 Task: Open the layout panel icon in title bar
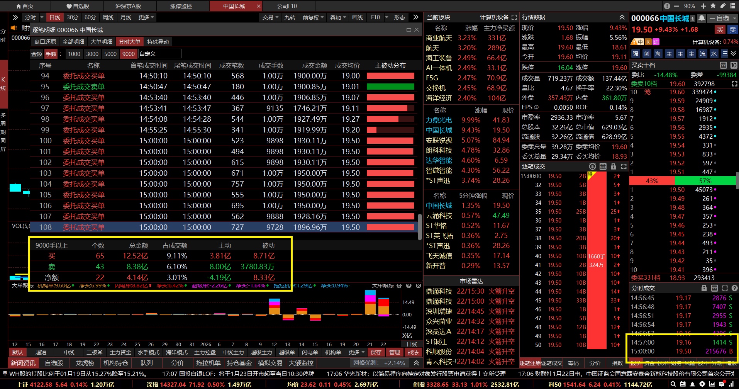click(732, 6)
